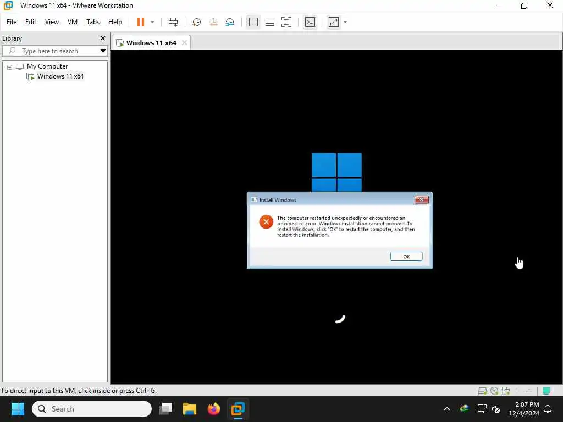Select Windows 11 x64 in library tree
The height and width of the screenshot is (422, 563).
(60, 76)
